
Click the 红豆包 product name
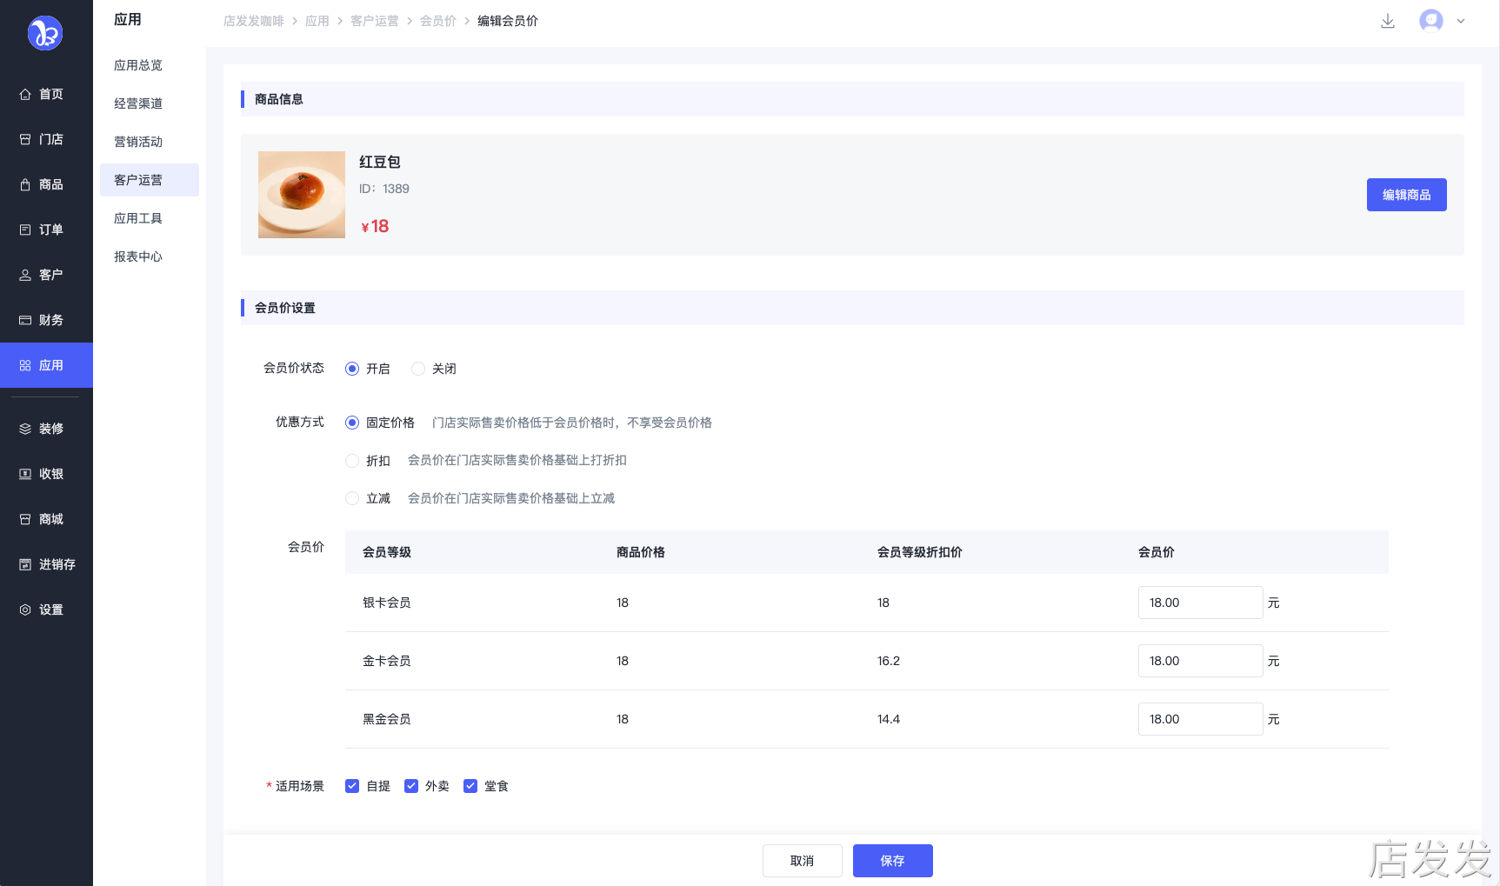380,162
